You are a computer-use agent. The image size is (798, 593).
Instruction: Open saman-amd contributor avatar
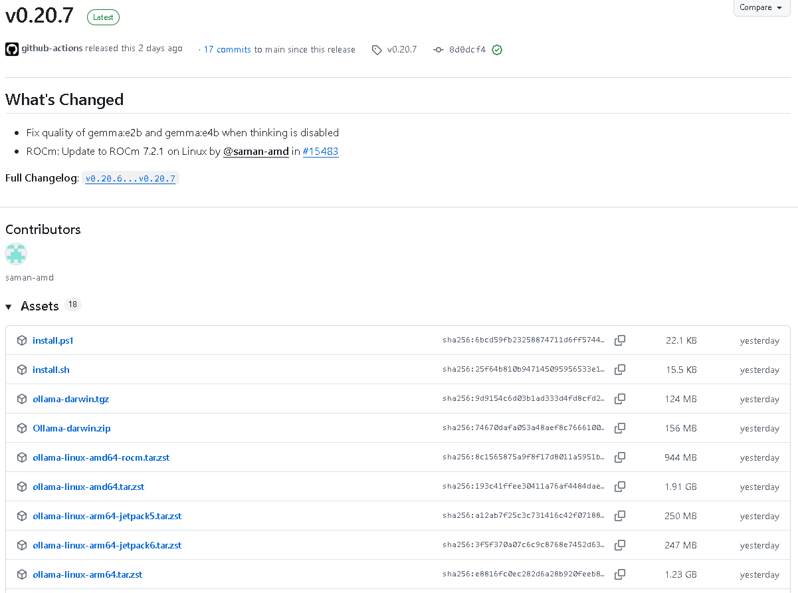click(16, 255)
